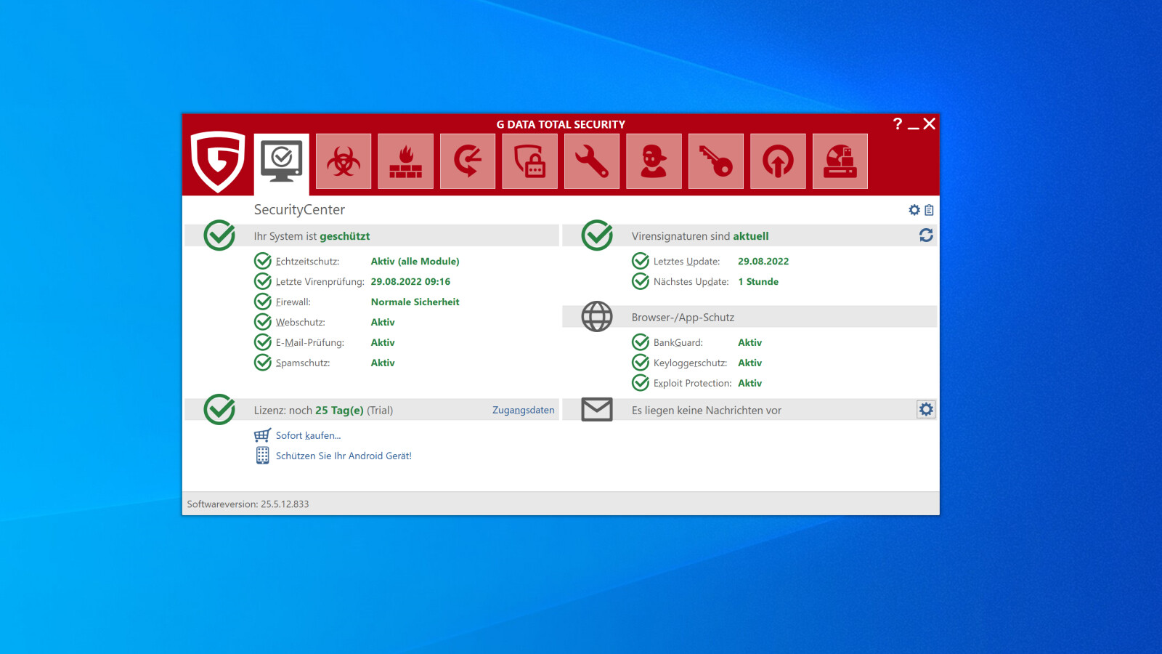The image size is (1162, 654).
Task: Open the protocol clipboard icon
Action: [929, 210]
